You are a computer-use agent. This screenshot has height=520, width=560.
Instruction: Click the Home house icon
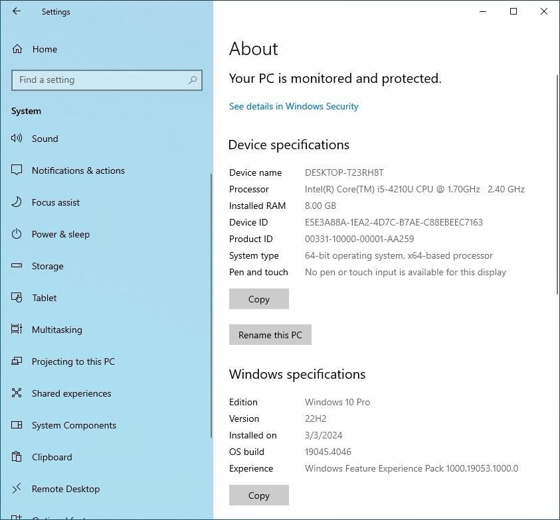tap(17, 49)
